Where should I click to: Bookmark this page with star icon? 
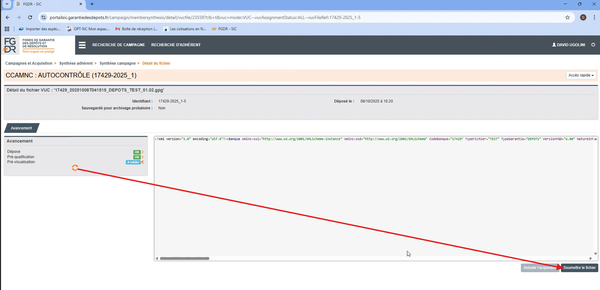coord(567,17)
